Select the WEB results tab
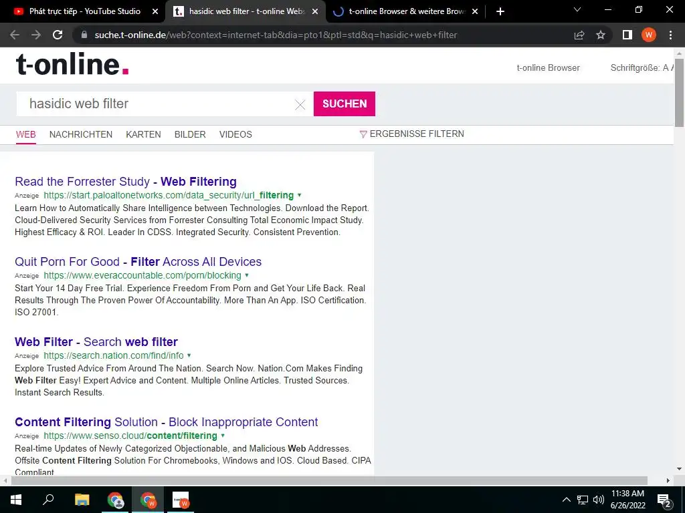The width and height of the screenshot is (685, 513). (x=26, y=134)
